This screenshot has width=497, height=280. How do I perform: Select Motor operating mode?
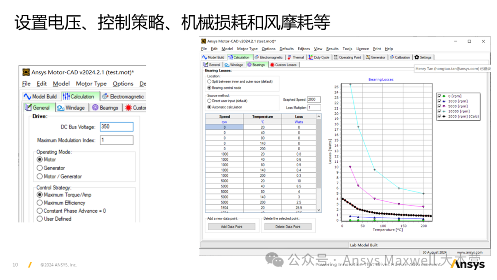click(x=40, y=159)
